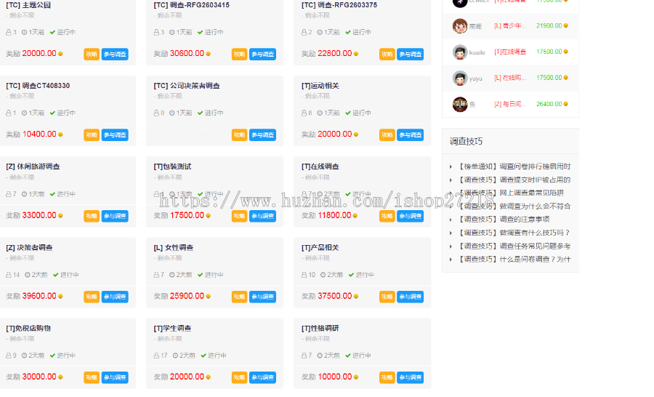The width and height of the screenshot is (654, 397).
Task: Click 参与调查 on 调查CT408330 card
Action: coord(115,135)
